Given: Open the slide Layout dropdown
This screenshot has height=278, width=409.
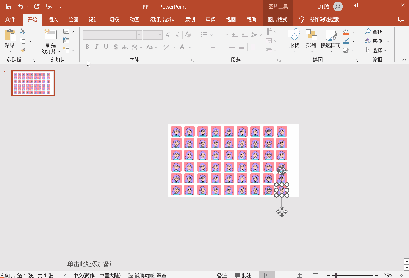Looking at the screenshot, I should pos(69,31).
